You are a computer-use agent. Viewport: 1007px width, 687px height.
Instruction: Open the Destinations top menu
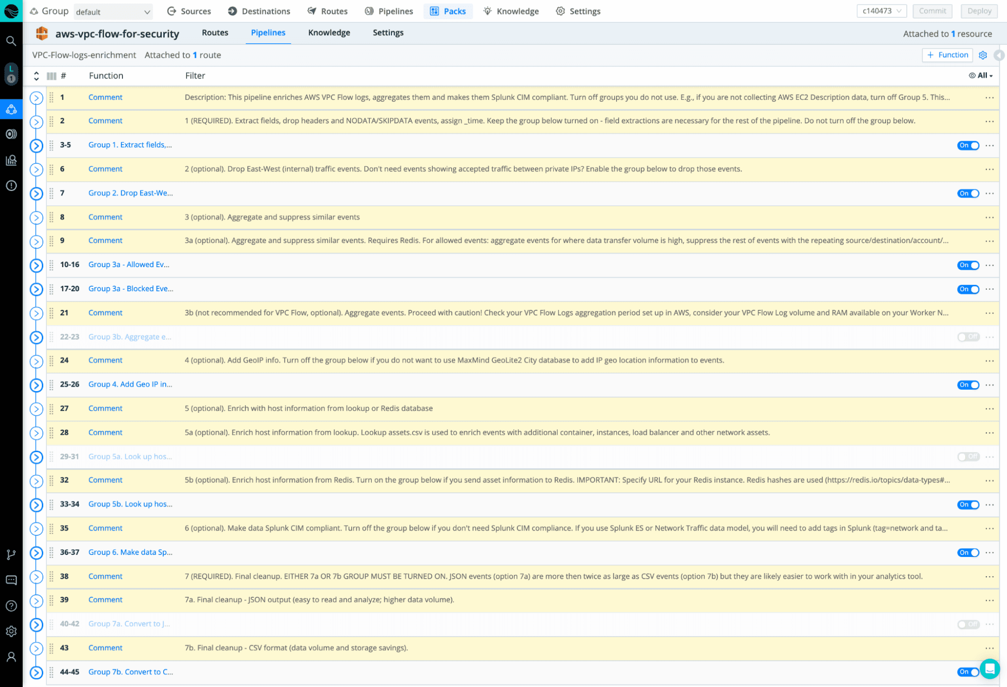point(259,11)
